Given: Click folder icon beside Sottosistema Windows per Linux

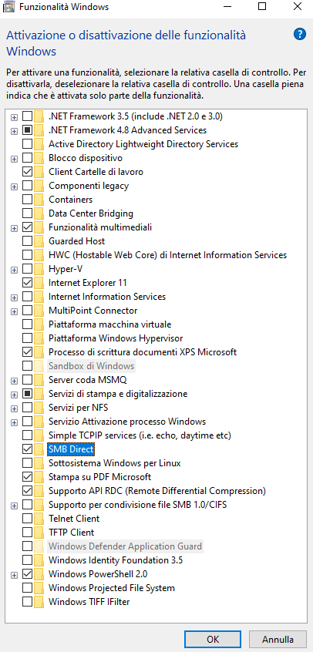Looking at the screenshot, I should (39, 463).
